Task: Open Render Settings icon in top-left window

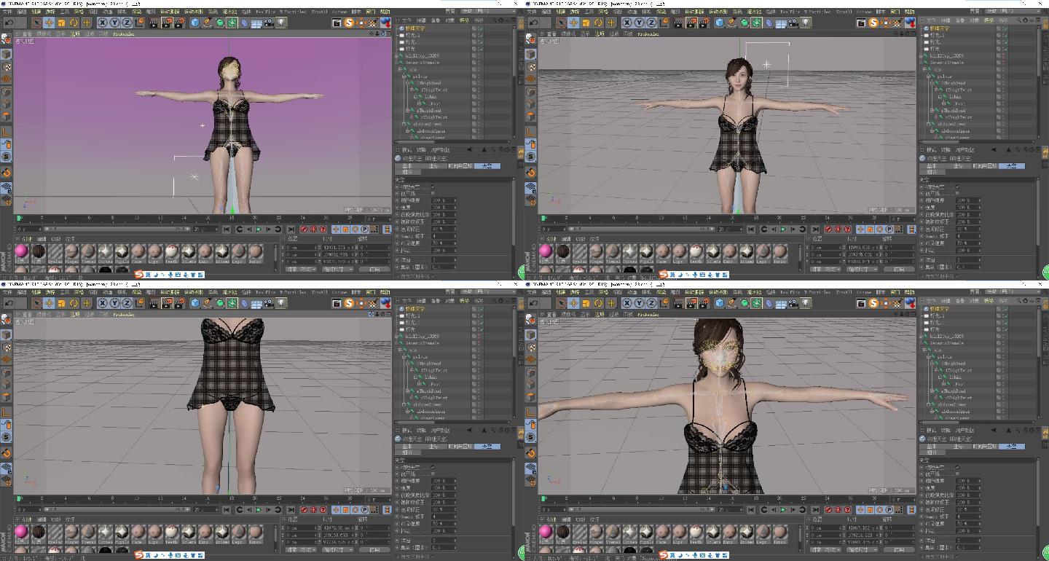Action: point(179,23)
